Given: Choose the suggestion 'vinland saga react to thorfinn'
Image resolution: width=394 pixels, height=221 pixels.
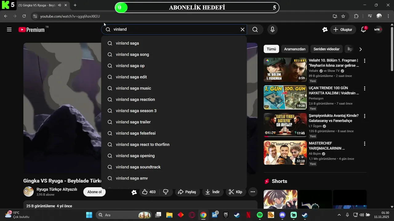Looking at the screenshot, I should (x=174, y=145).
